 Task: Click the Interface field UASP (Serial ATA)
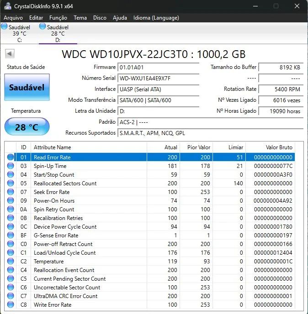coord(159,89)
